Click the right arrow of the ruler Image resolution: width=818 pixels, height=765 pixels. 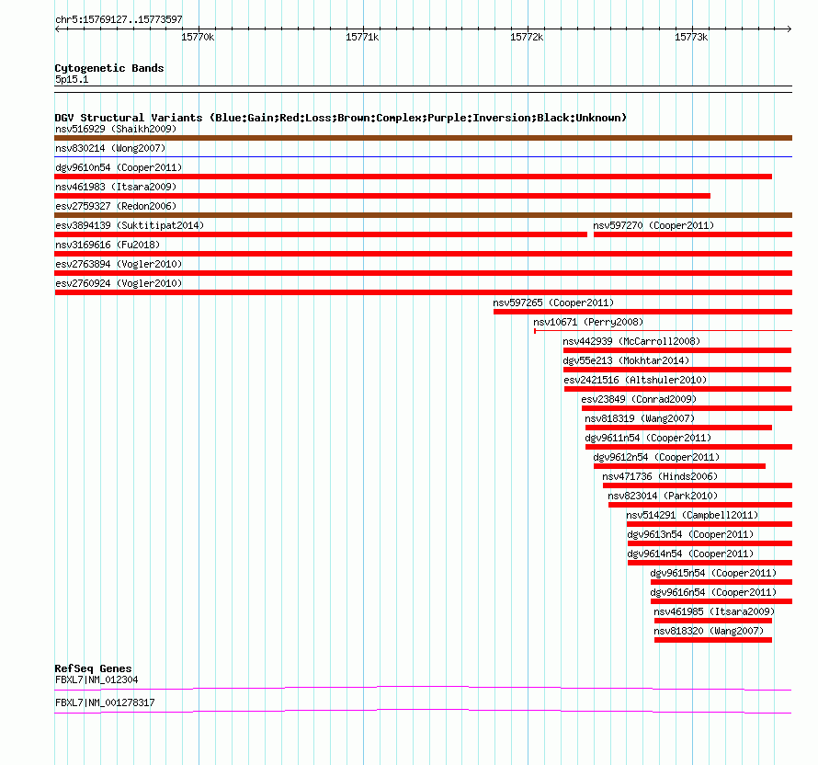[789, 29]
